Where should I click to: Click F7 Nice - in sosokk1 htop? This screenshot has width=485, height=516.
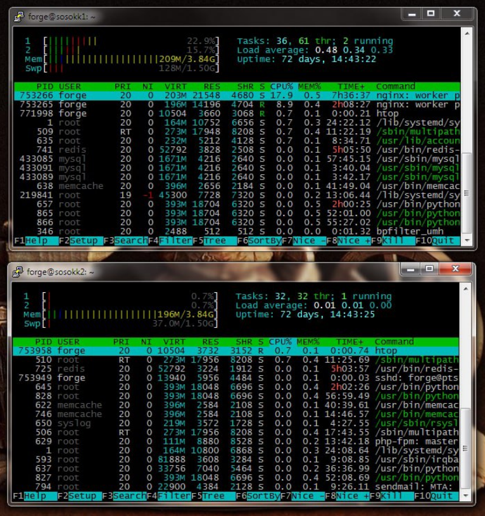(304, 240)
